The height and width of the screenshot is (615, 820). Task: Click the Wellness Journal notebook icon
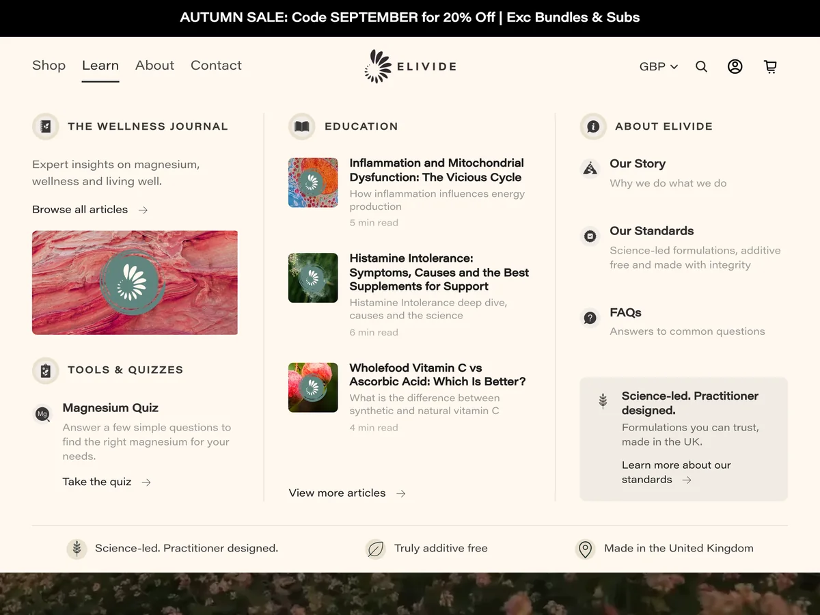point(46,126)
